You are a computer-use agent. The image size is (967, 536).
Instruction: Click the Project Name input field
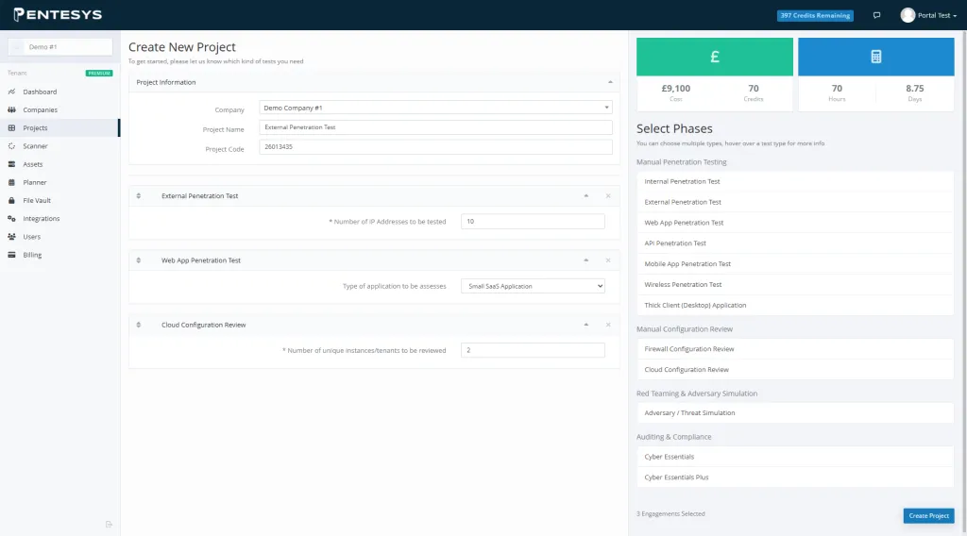(x=435, y=127)
